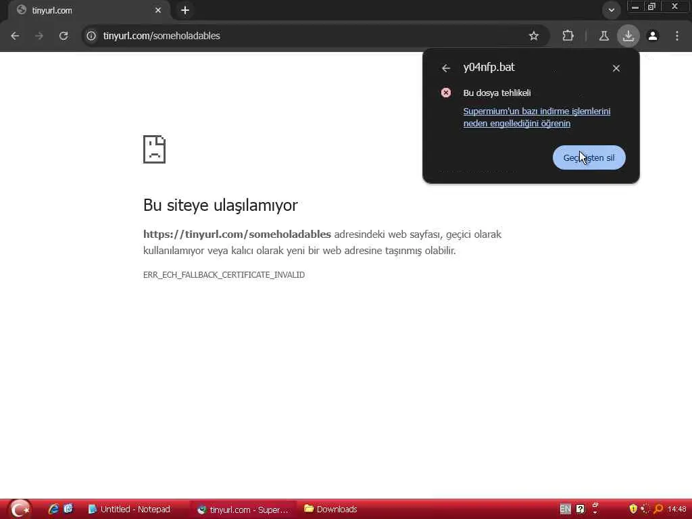Viewport: 692px width, 519px height.
Task: Switch to Untitled - Notepad taskbar window
Action: 129,510
